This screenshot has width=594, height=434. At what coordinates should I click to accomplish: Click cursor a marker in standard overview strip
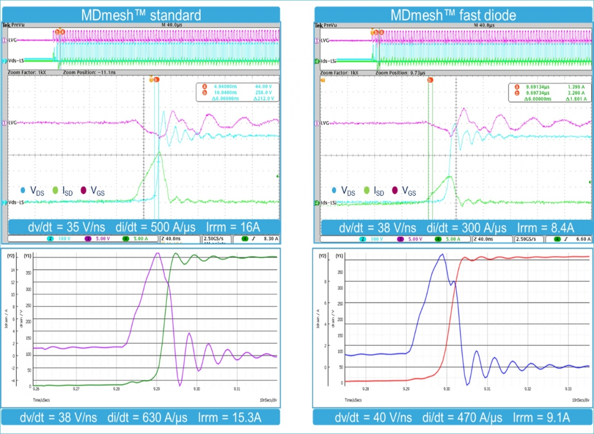[63, 32]
